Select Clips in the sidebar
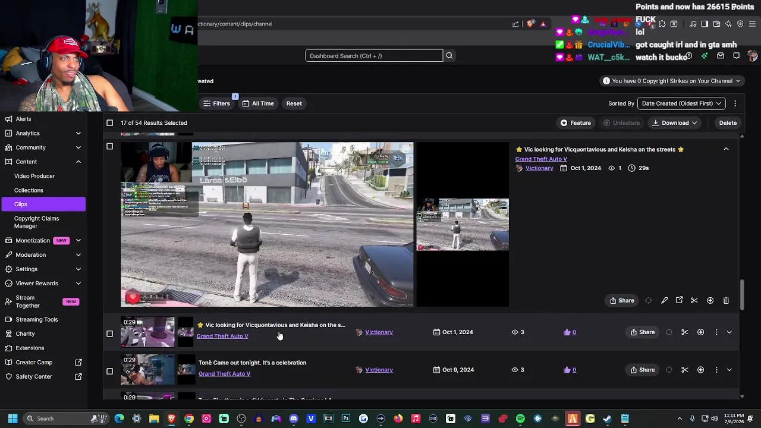761x428 pixels. 43,204
